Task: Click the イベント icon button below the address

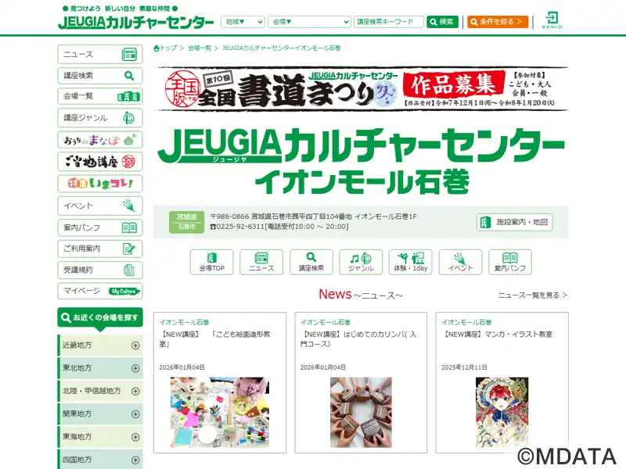Action: [460, 262]
